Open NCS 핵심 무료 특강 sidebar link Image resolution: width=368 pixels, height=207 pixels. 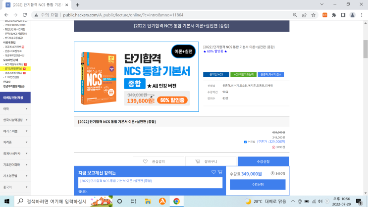(x=14, y=64)
